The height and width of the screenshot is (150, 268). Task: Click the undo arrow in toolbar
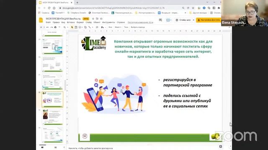pos(47,27)
